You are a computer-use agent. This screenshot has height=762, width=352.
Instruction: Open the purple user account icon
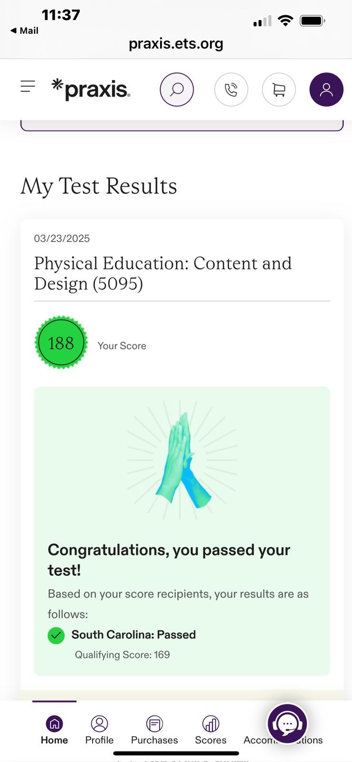click(x=326, y=89)
